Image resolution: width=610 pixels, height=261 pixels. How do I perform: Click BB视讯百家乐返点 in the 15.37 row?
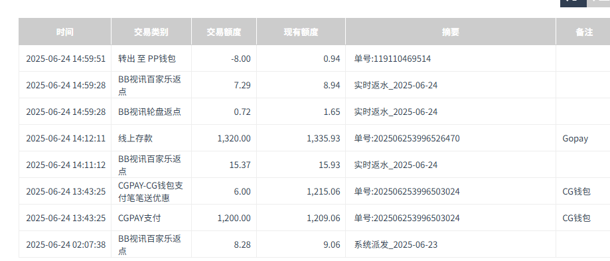click(x=150, y=165)
